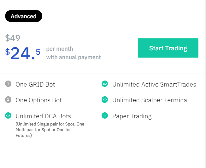Image resolution: width=206 pixels, height=168 pixels.
Task: Click the gray number icon beside One GRID Bot
Action: (x=8, y=84)
